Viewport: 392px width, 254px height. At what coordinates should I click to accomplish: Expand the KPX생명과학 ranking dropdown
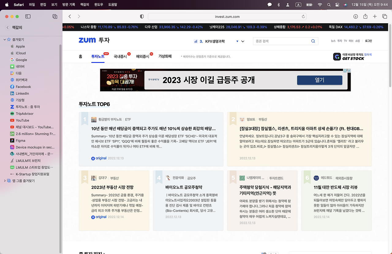coord(243,41)
